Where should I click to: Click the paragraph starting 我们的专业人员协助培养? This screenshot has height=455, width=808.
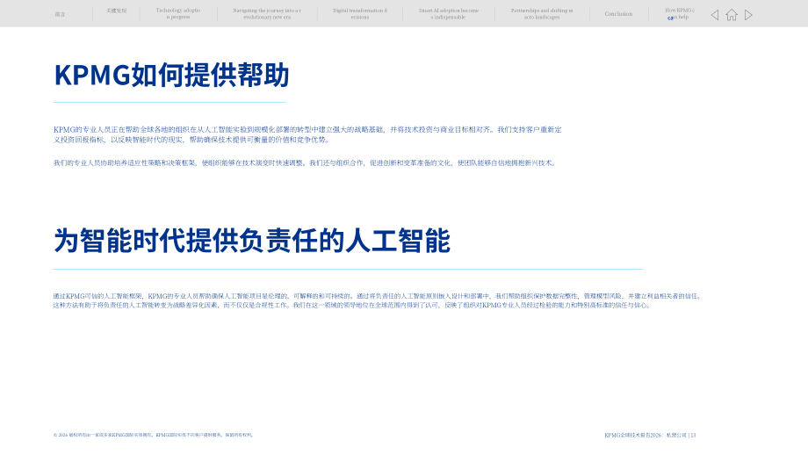coord(305,162)
